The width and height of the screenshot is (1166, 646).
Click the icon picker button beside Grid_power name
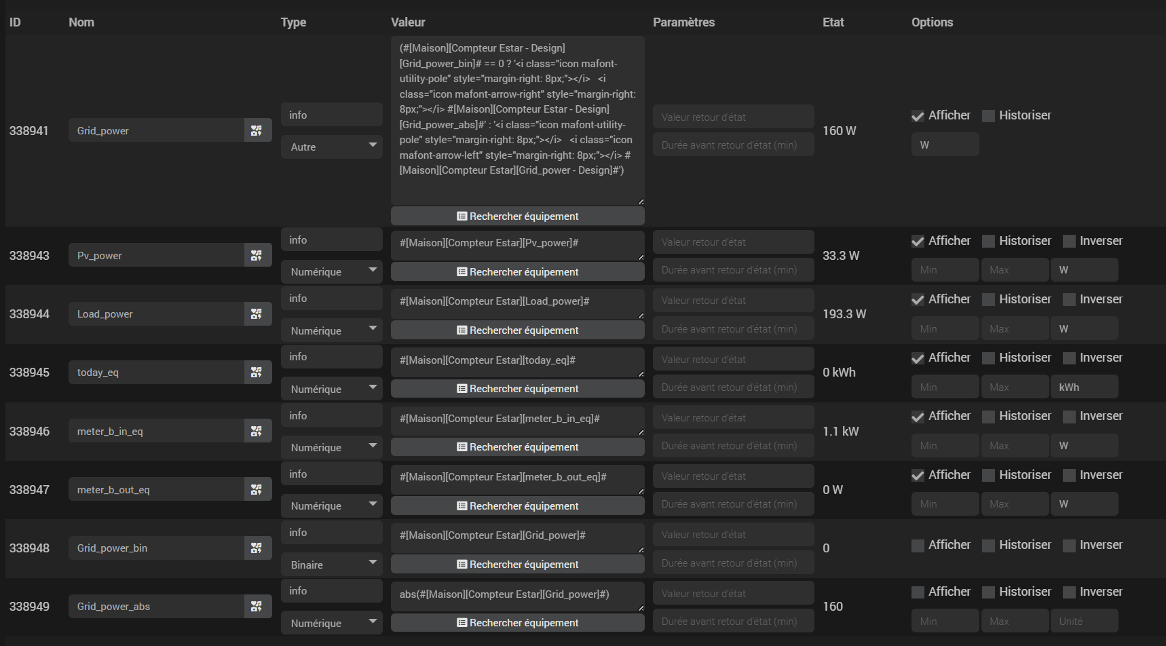pos(257,130)
